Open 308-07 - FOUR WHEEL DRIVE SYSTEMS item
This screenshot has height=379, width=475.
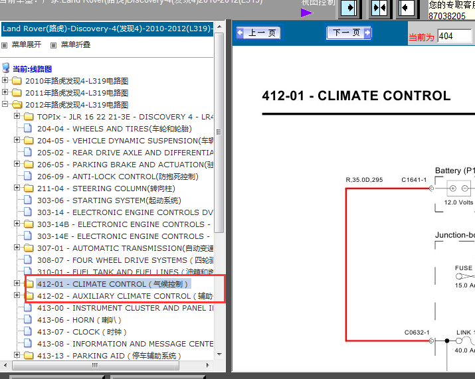click(125, 260)
